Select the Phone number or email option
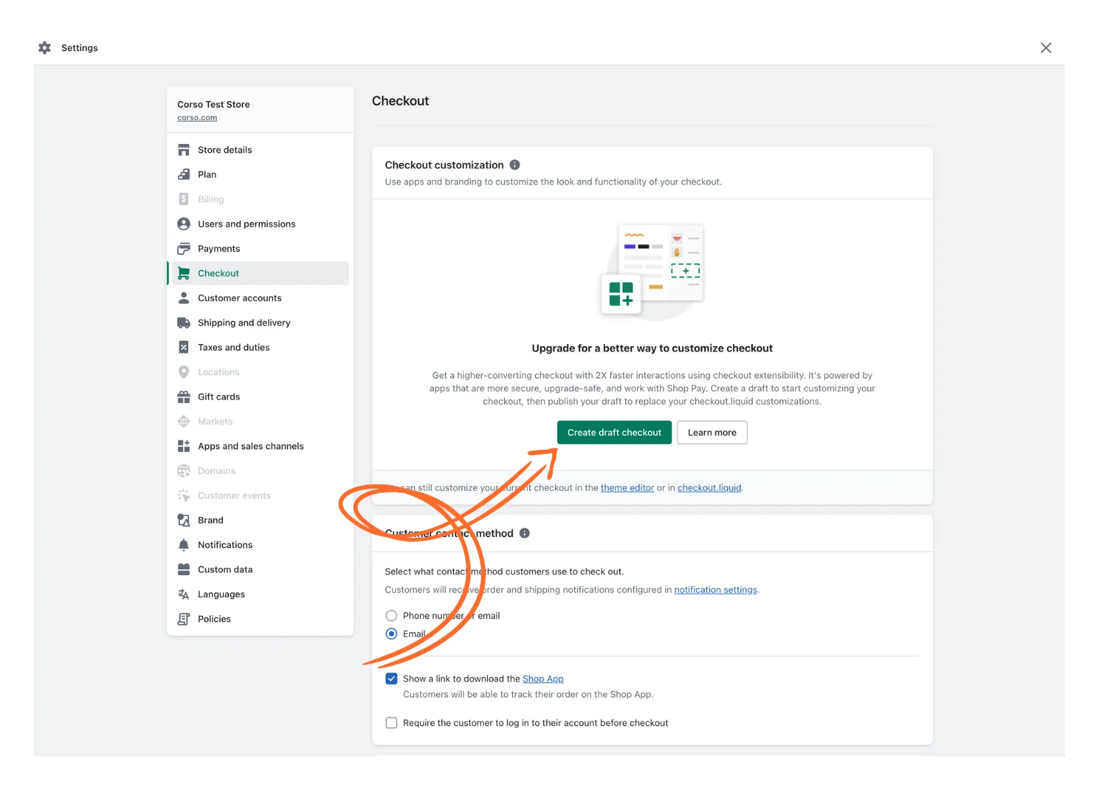 pyautogui.click(x=392, y=615)
